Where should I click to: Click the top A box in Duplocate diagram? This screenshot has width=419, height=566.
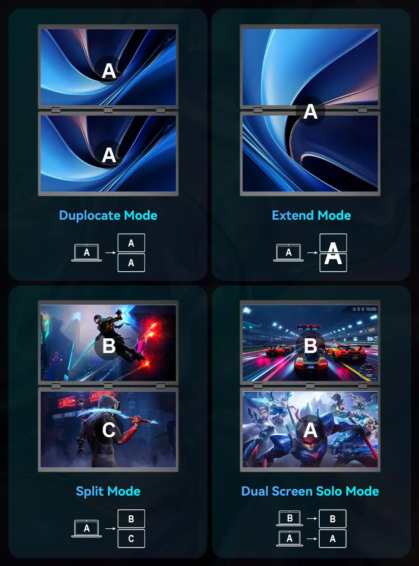(x=131, y=243)
